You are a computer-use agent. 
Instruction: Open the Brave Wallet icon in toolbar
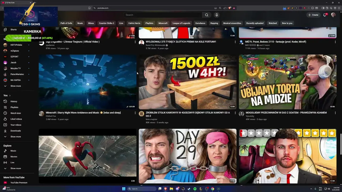pos(327,8)
